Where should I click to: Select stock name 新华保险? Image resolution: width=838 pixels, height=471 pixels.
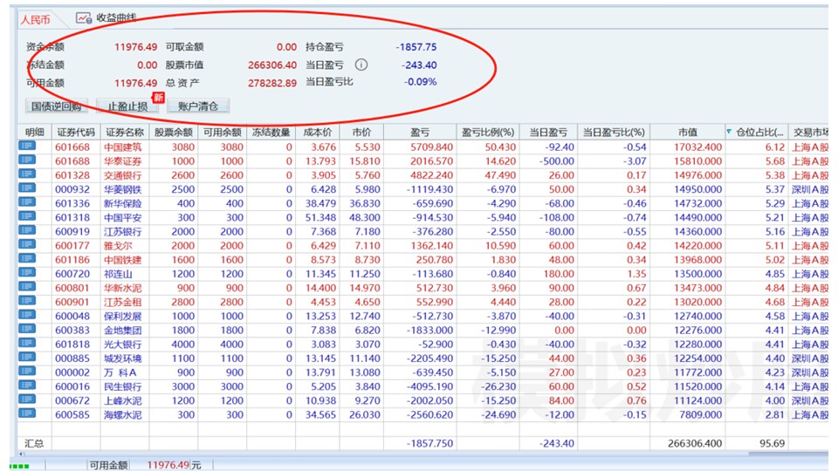(122, 203)
